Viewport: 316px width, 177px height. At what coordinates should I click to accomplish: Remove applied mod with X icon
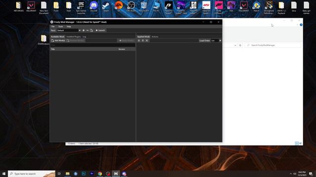pos(147,40)
